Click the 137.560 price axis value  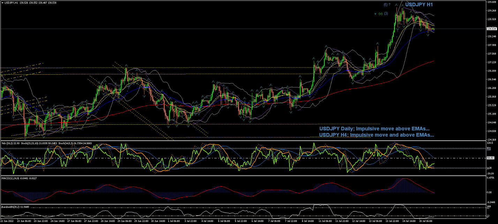coord(491,53)
